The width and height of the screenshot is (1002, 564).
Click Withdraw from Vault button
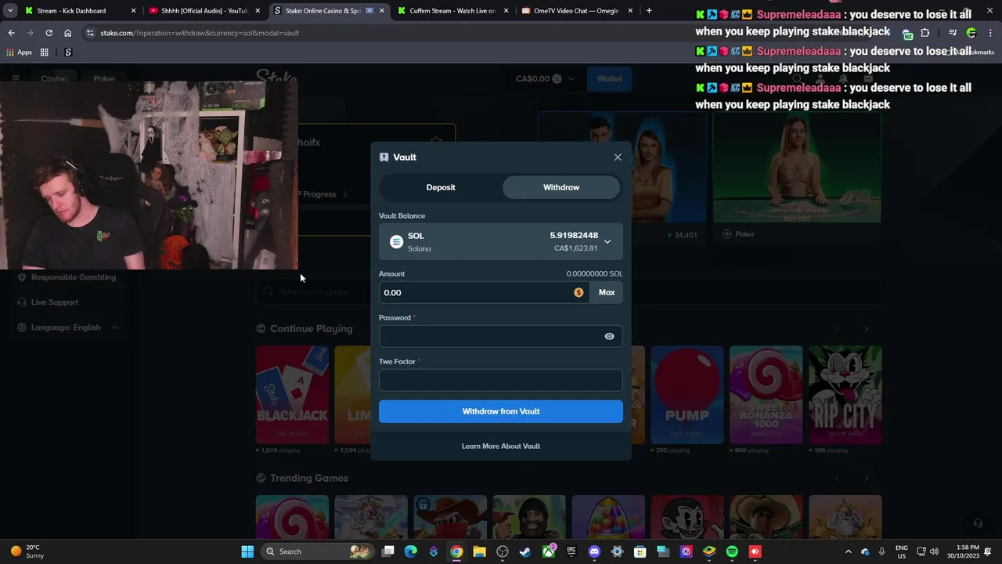[501, 411]
